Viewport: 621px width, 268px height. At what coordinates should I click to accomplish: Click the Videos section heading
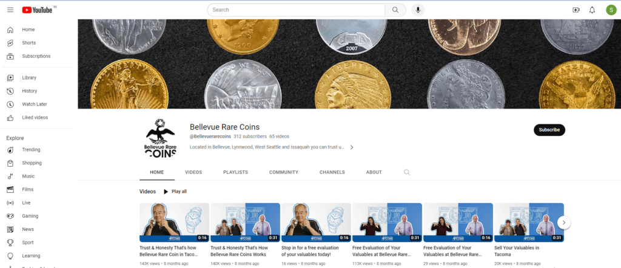pos(148,192)
